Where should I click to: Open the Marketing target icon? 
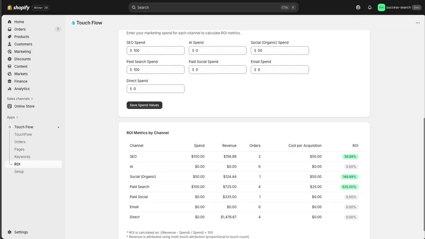pos(10,52)
